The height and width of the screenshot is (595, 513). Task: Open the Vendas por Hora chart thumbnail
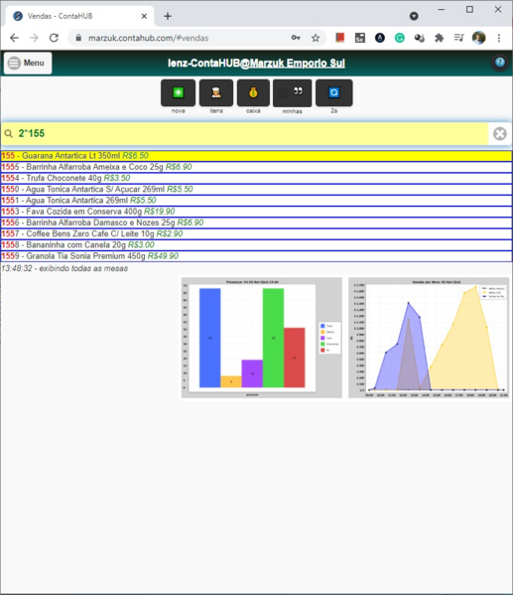429,338
